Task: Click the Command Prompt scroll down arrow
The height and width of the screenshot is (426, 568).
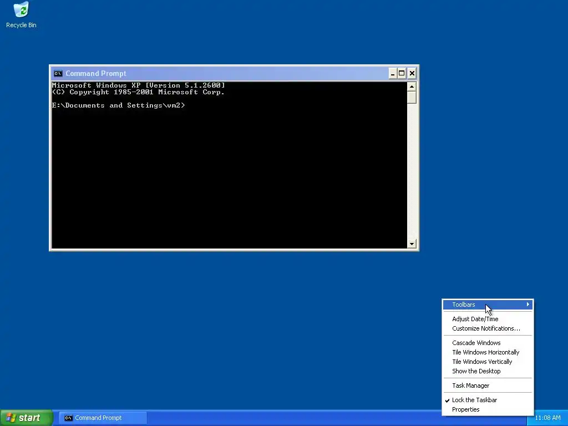Action: tap(412, 244)
